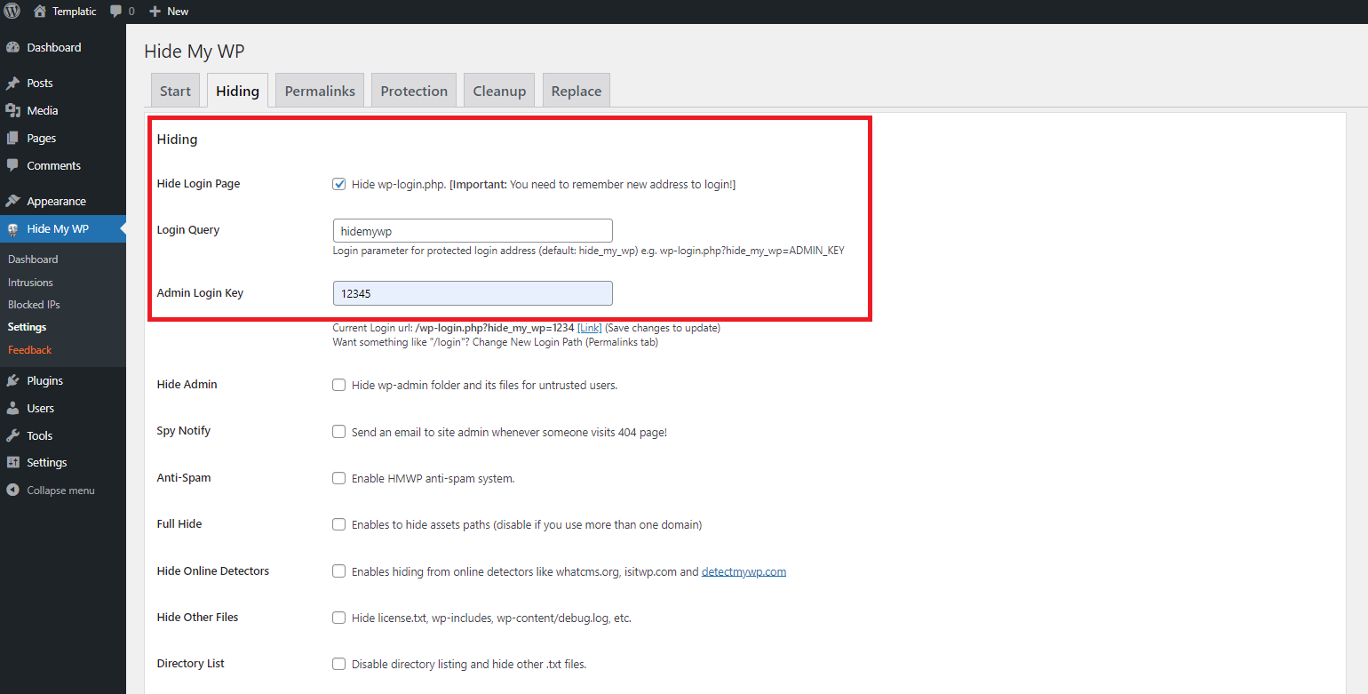Viewport: 1368px width, 694px height.
Task: Click the Hide My WP menu icon
Action: pos(12,229)
